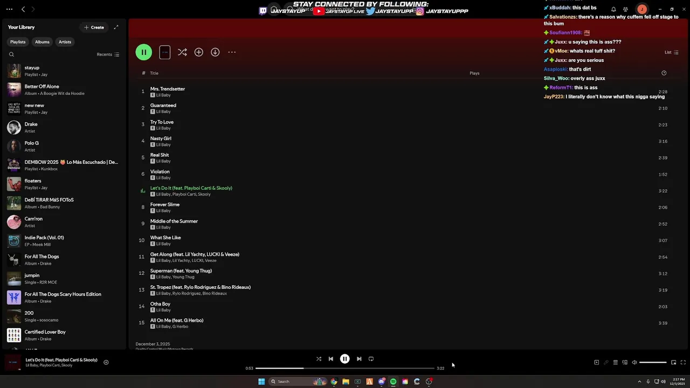Select the Indie Pack (Vol. 01) EP
Screen dimensions: 690x388
(x=64, y=241)
